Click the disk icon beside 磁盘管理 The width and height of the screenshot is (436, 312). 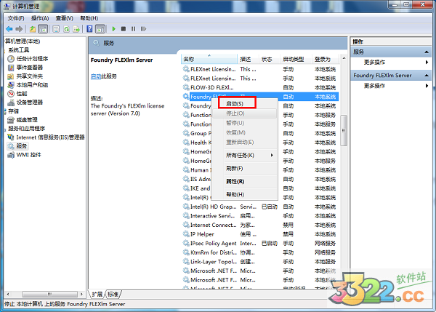(11, 120)
